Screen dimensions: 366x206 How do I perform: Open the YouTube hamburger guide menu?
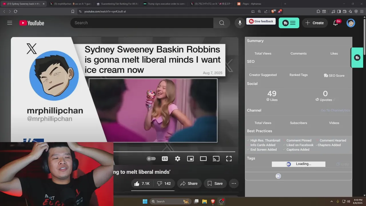tap(10, 23)
